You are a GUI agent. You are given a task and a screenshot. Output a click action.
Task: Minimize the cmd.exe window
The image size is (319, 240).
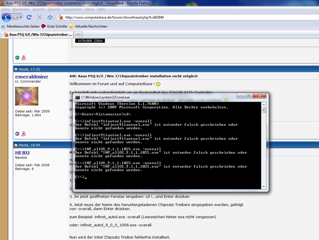pos(241,96)
